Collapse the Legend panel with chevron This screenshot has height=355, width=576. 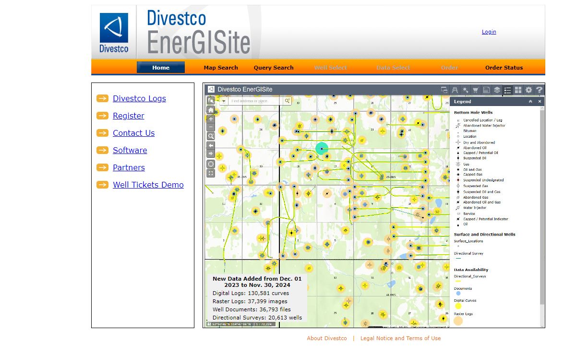coord(530,102)
